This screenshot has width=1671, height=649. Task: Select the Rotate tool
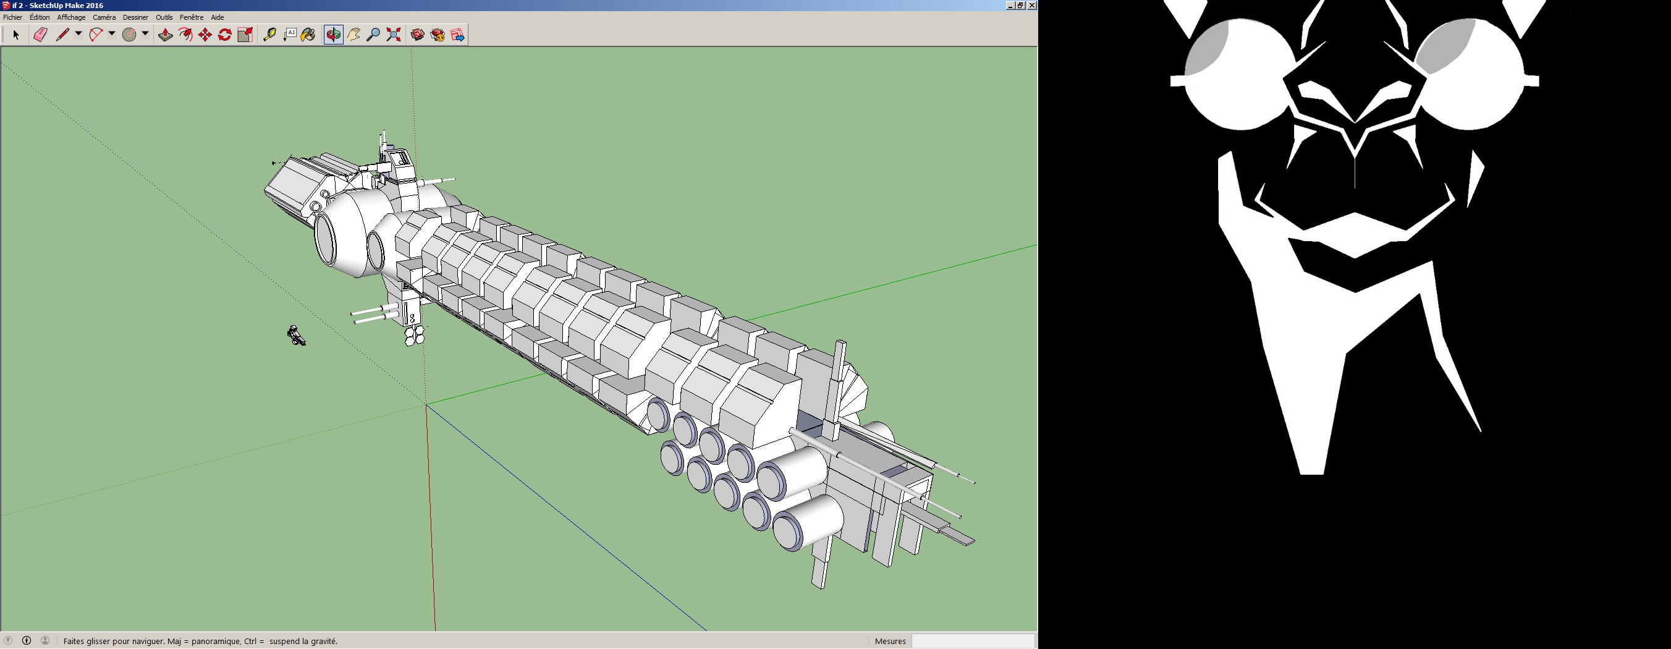pos(225,35)
